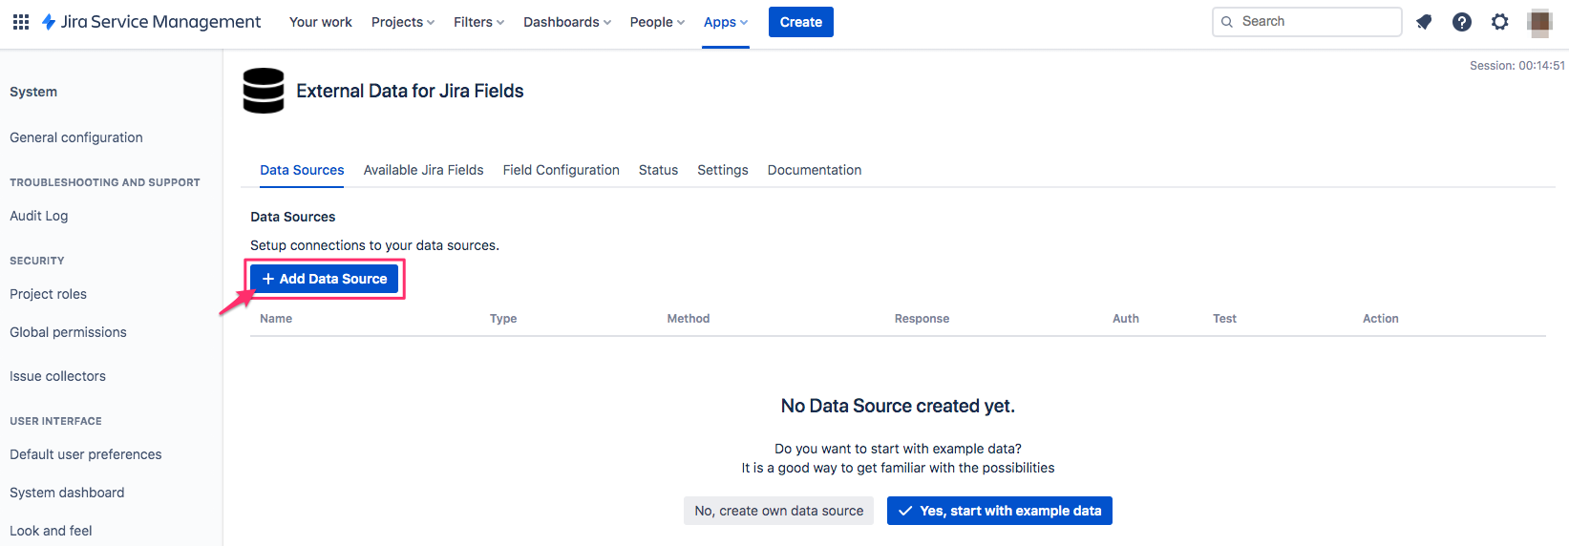
Task: Click External Data for Jira Fields title
Action: [x=411, y=91]
